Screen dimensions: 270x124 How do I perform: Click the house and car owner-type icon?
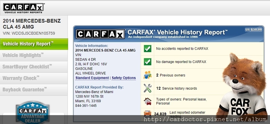148,101
